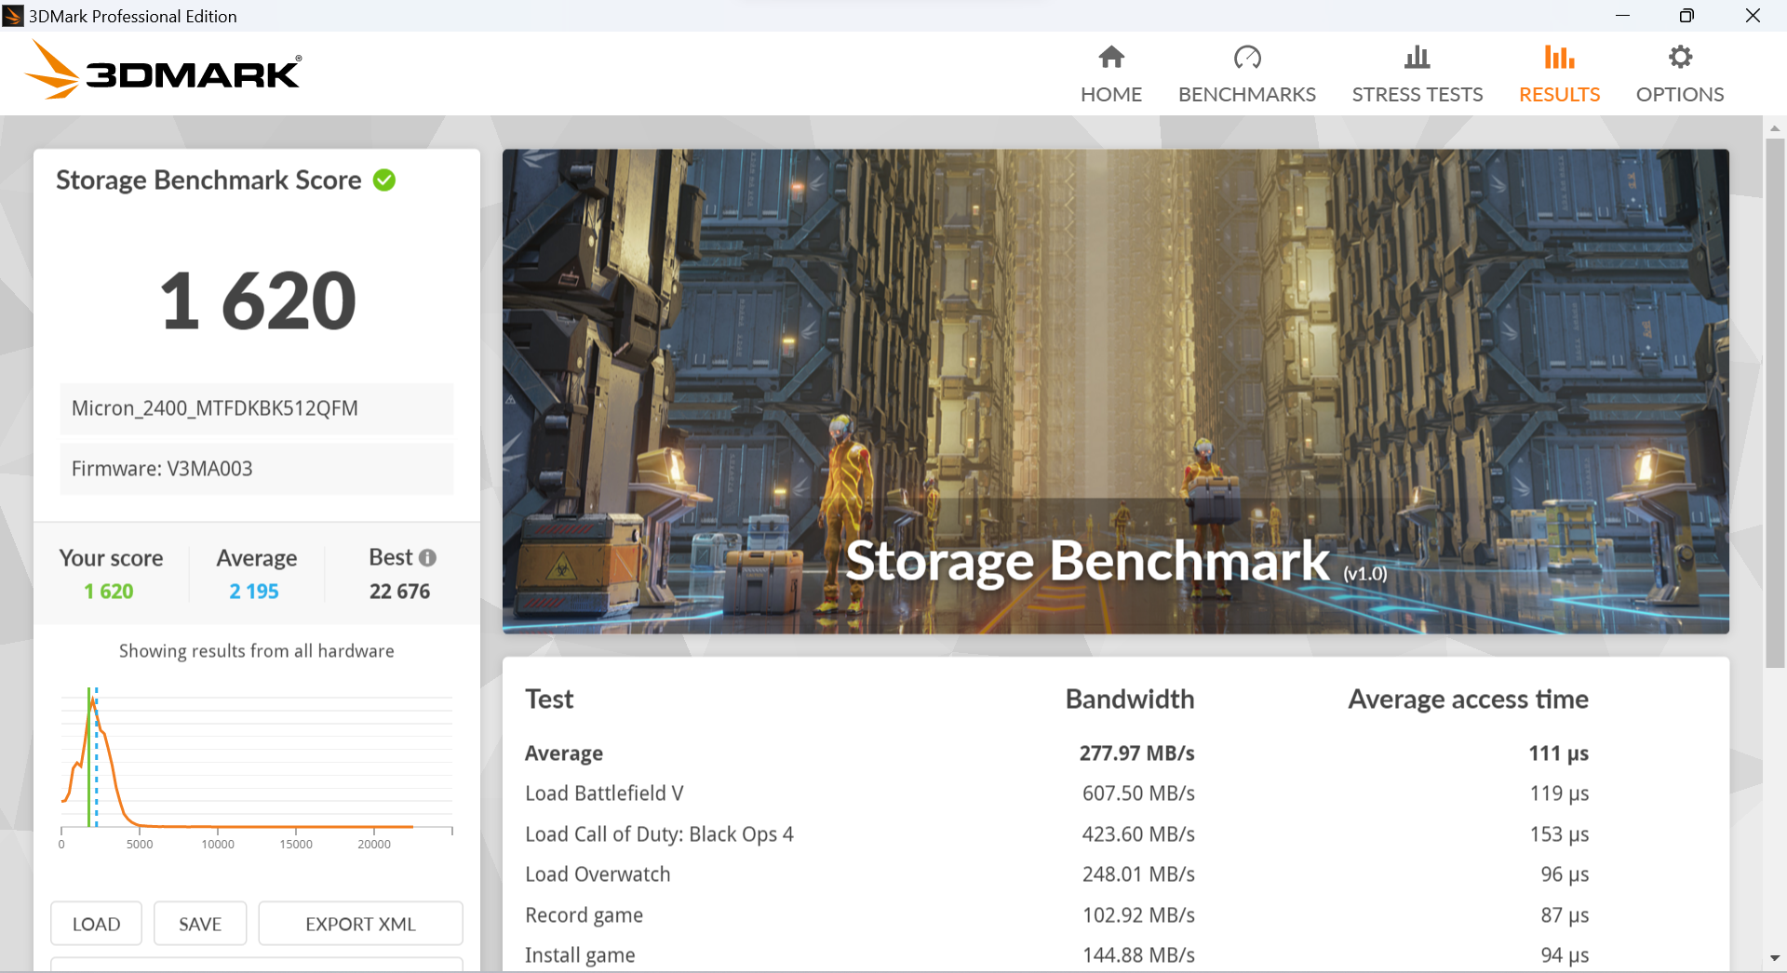Click the 248.01 MB/s bandwidth value

click(x=1138, y=874)
